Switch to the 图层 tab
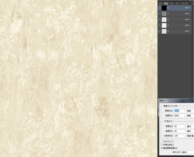Image resolution: width=194 pixels, height=157 pixels. coord(160,3)
